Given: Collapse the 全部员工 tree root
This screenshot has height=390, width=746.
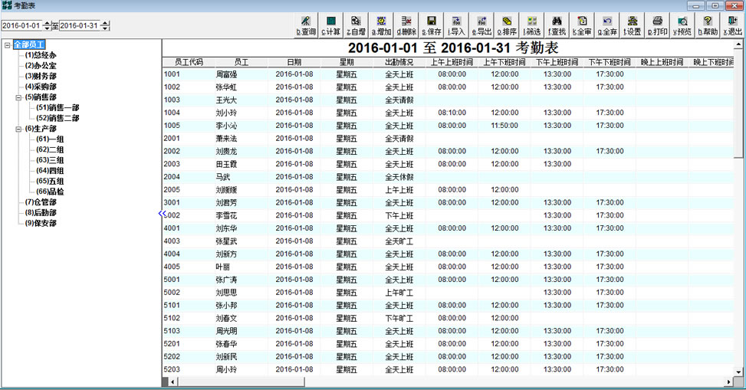Looking at the screenshot, I should (x=7, y=45).
